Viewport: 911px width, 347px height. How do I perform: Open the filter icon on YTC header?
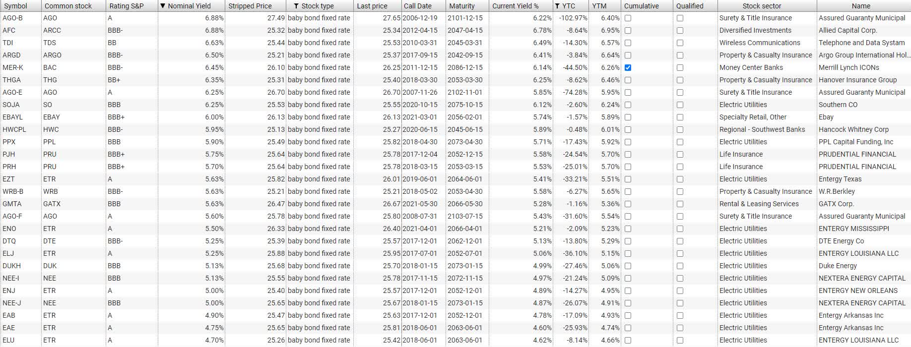(x=558, y=6)
